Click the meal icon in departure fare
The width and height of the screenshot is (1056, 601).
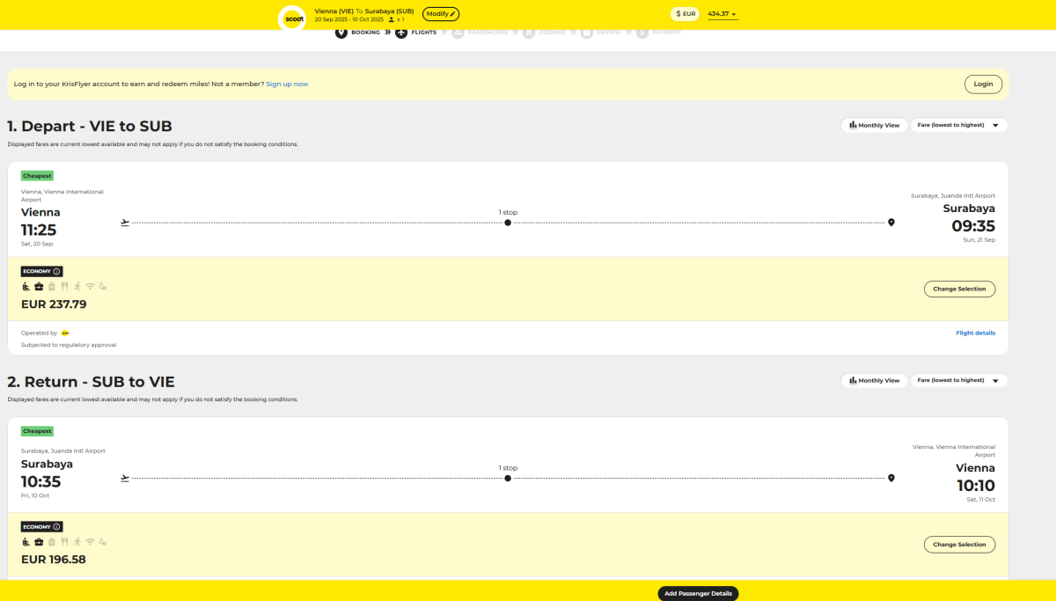click(64, 286)
